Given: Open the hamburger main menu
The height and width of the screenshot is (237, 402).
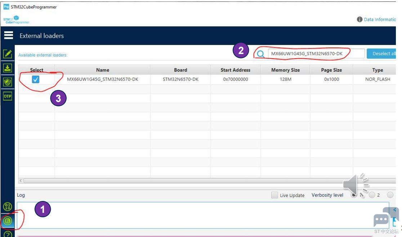Looking at the screenshot, I should click(x=8, y=35).
